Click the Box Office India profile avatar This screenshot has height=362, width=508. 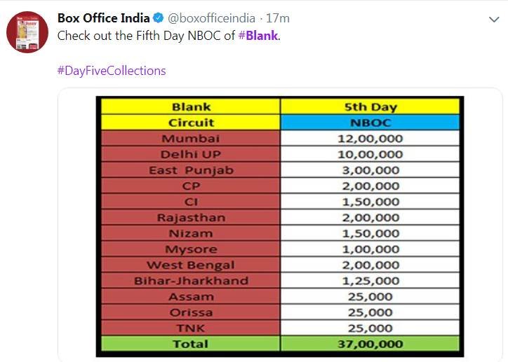[27, 32]
